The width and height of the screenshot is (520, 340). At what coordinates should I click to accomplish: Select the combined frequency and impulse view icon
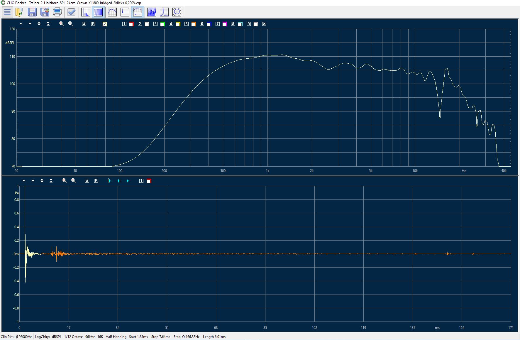(138, 12)
